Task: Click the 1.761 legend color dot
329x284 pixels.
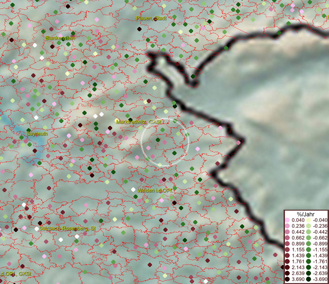Action: coord(287,262)
